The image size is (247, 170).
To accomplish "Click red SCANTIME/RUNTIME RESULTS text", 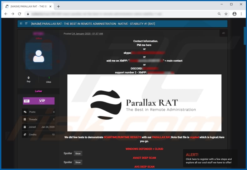I will click(122, 137).
